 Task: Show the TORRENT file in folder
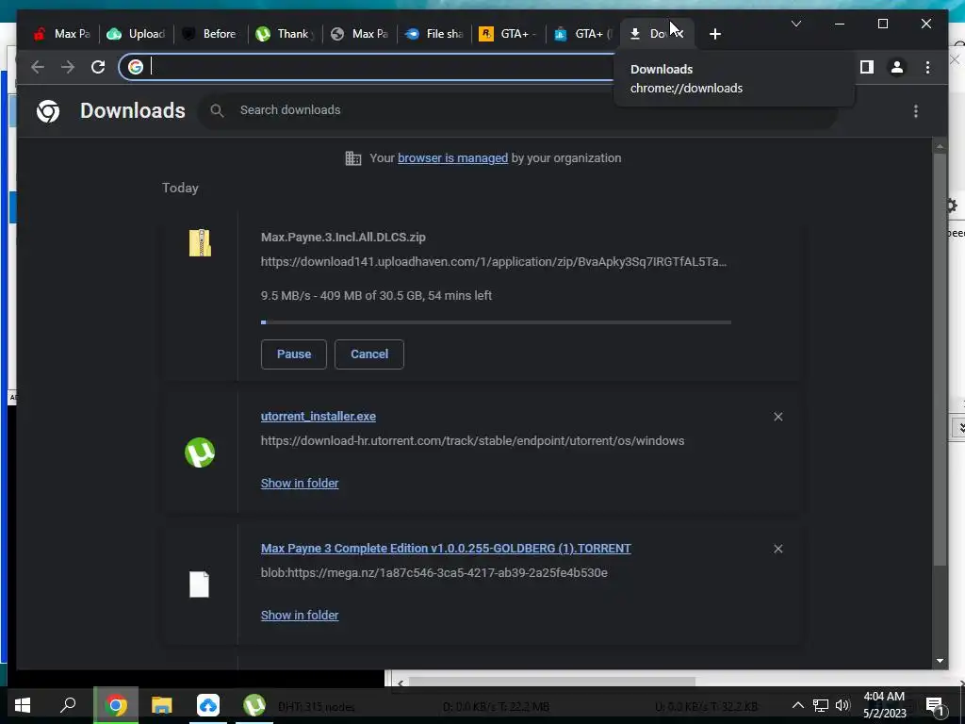point(299,615)
